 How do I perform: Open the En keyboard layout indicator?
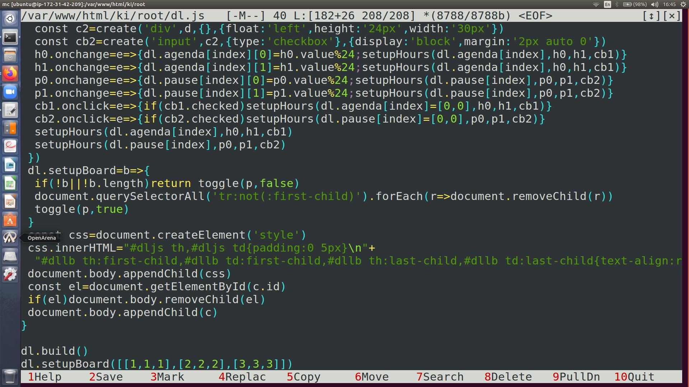pyautogui.click(x=607, y=4)
